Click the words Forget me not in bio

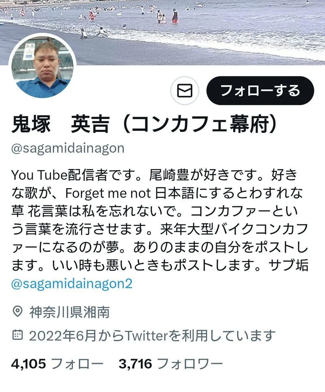(x=107, y=193)
